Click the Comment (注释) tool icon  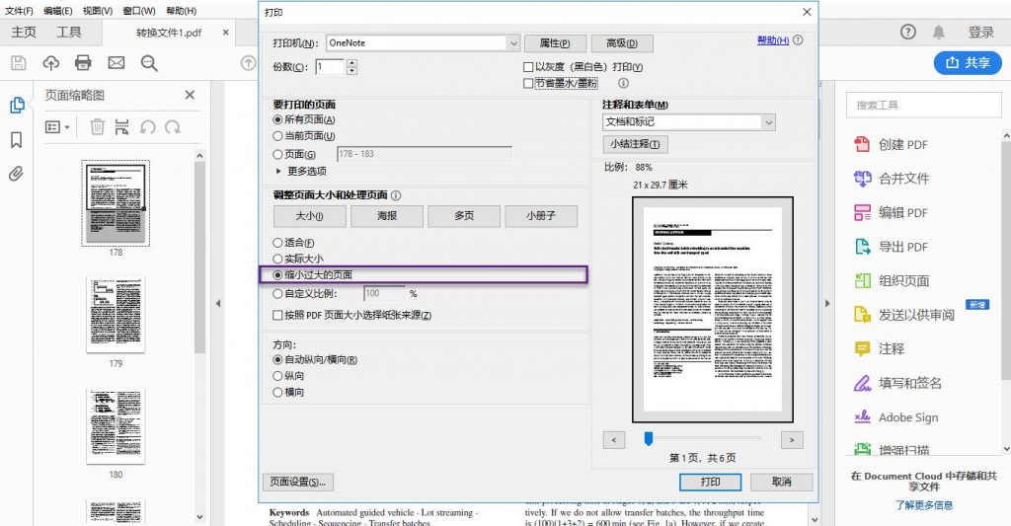tap(862, 348)
